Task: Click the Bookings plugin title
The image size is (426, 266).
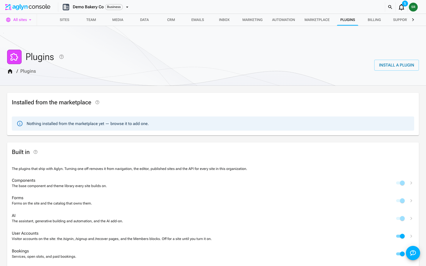Action: click(20, 251)
